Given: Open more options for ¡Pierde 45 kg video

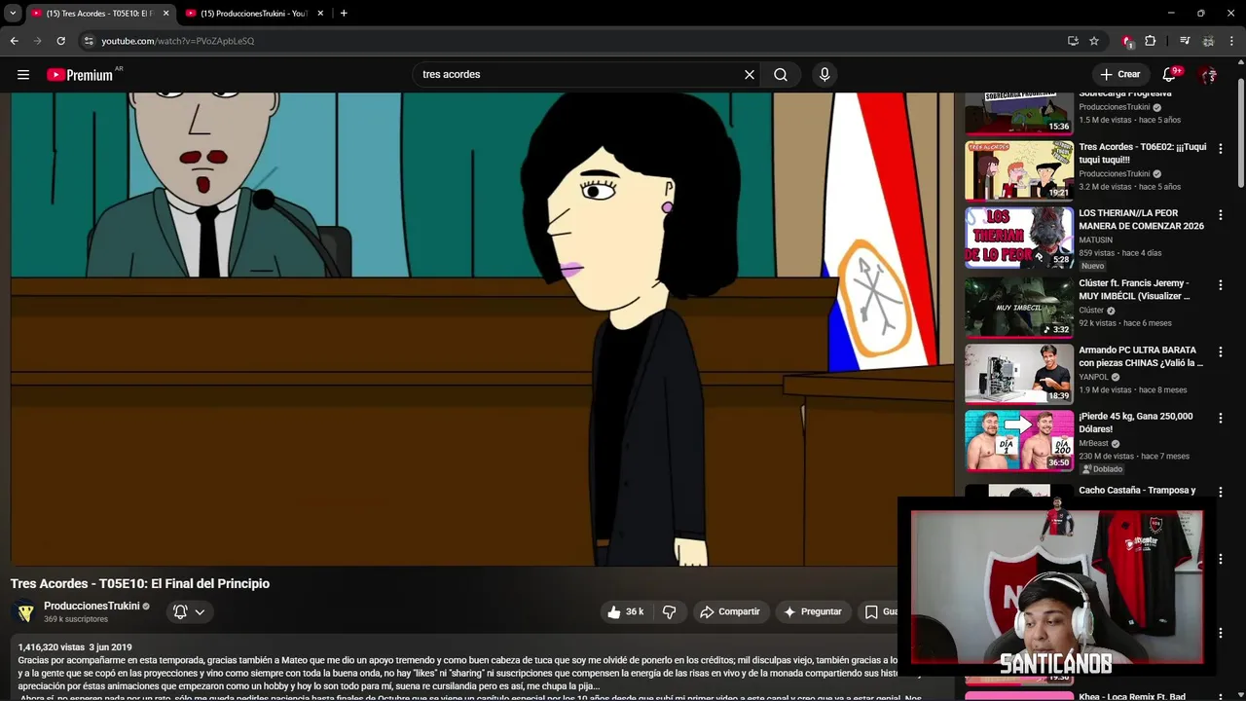Looking at the screenshot, I should point(1221,419).
